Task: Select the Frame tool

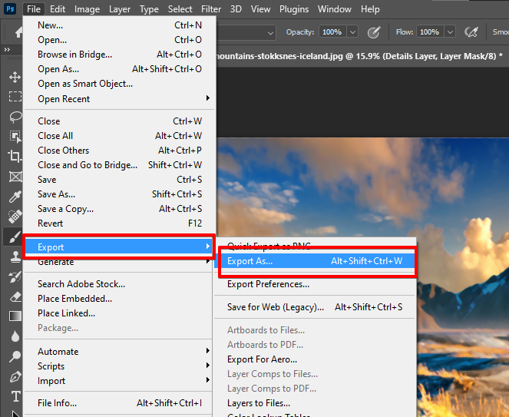Action: tap(15, 177)
